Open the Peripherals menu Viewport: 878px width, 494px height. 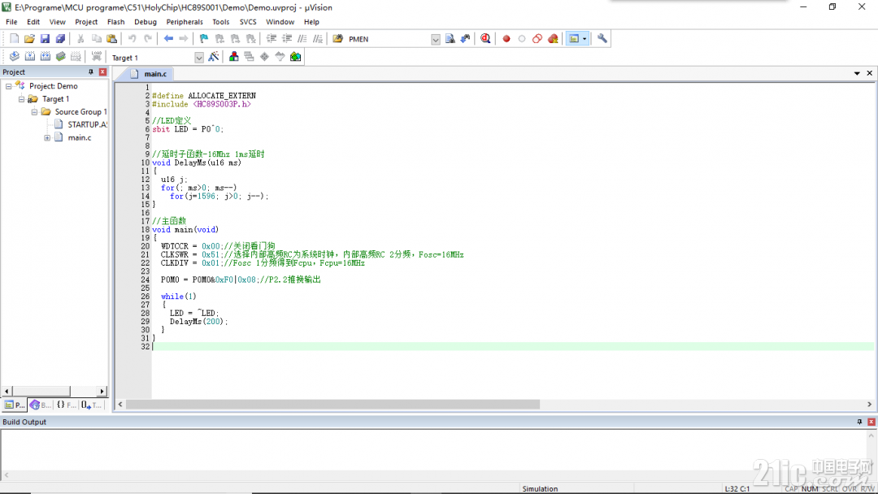tap(185, 22)
